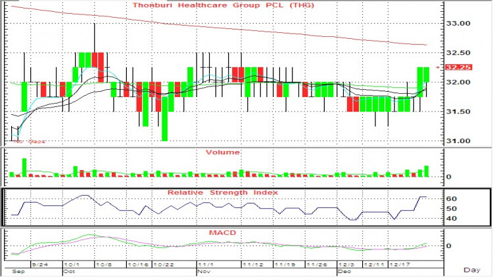This screenshot has width=493, height=277.
Task: Click the Volume axis 0 label
Action: point(449,177)
